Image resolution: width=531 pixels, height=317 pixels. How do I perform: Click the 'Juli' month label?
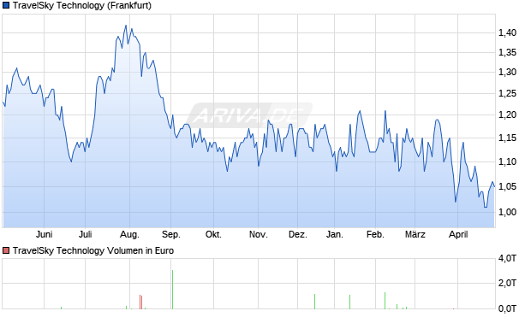coord(85,234)
